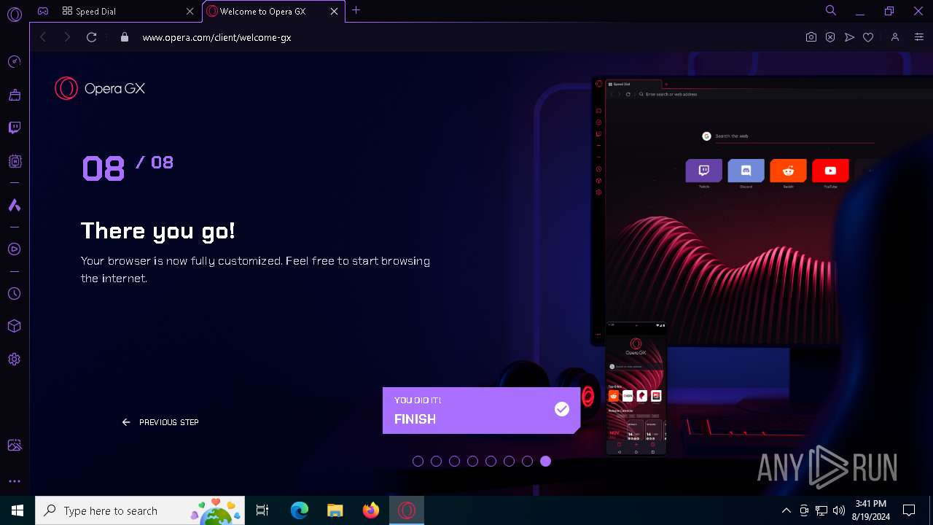933x525 pixels.
Task: Open Task View on taskbar
Action: [x=262, y=510]
